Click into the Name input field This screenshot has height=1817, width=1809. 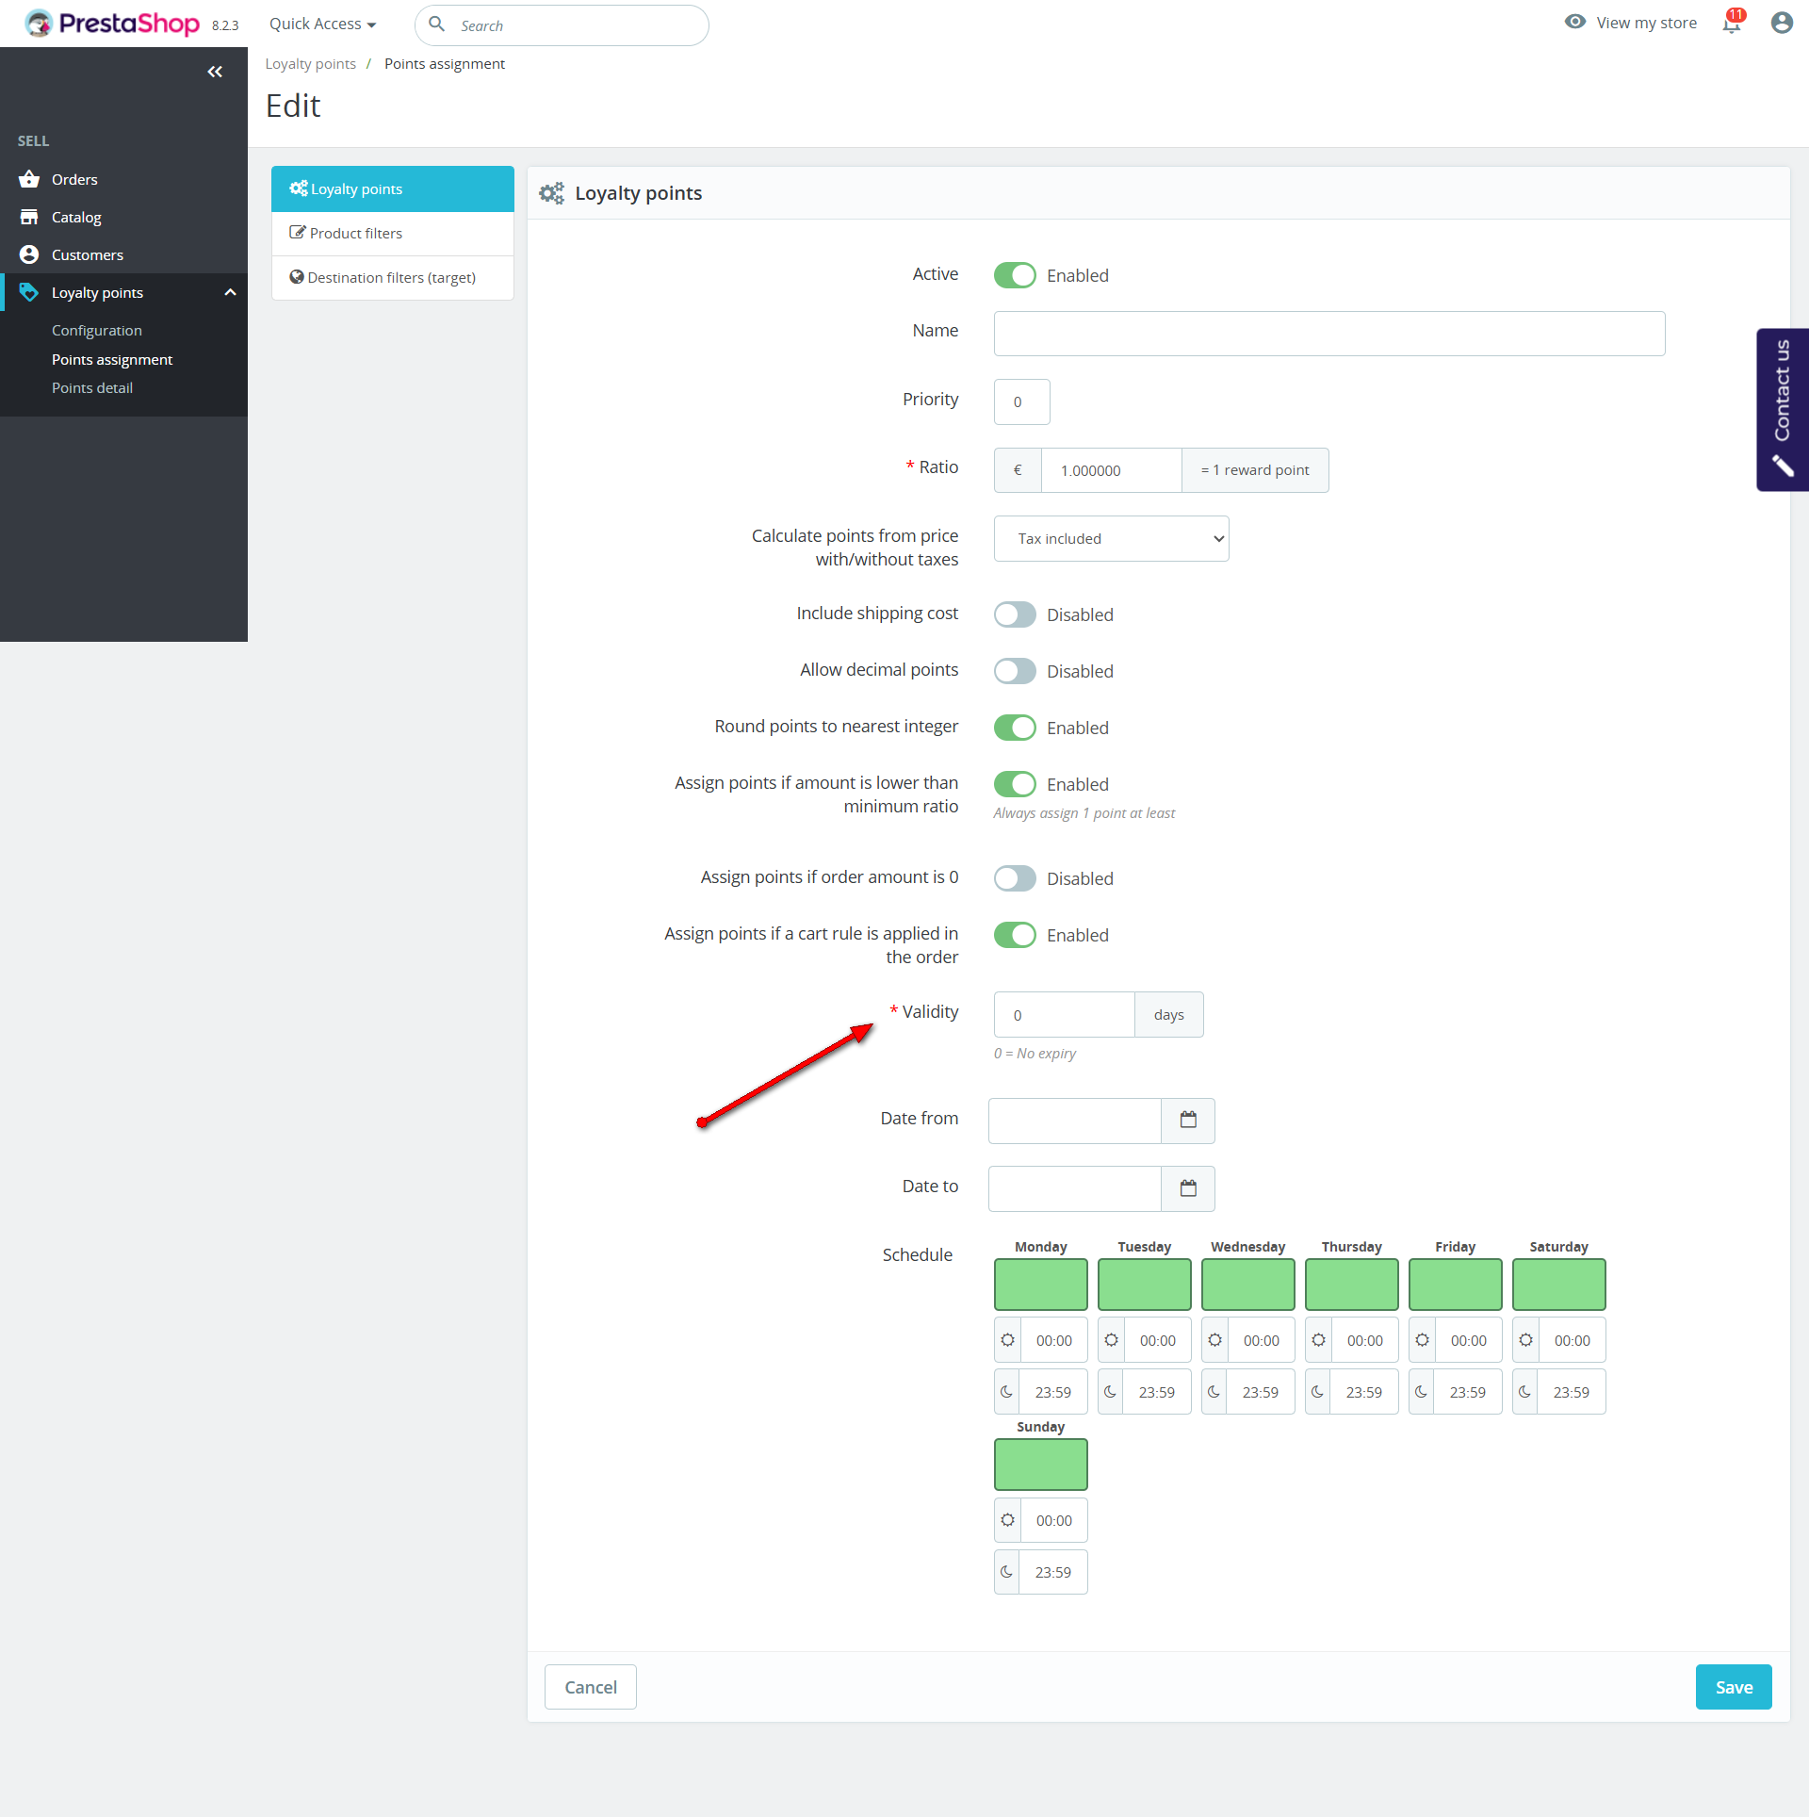[x=1328, y=334]
